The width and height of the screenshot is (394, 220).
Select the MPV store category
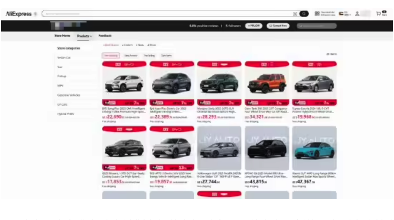pos(60,86)
